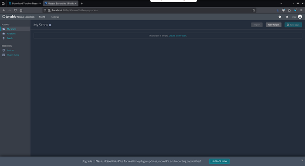305x166 pixels.
Task: Open the notifications bell icon
Action: [287, 17]
